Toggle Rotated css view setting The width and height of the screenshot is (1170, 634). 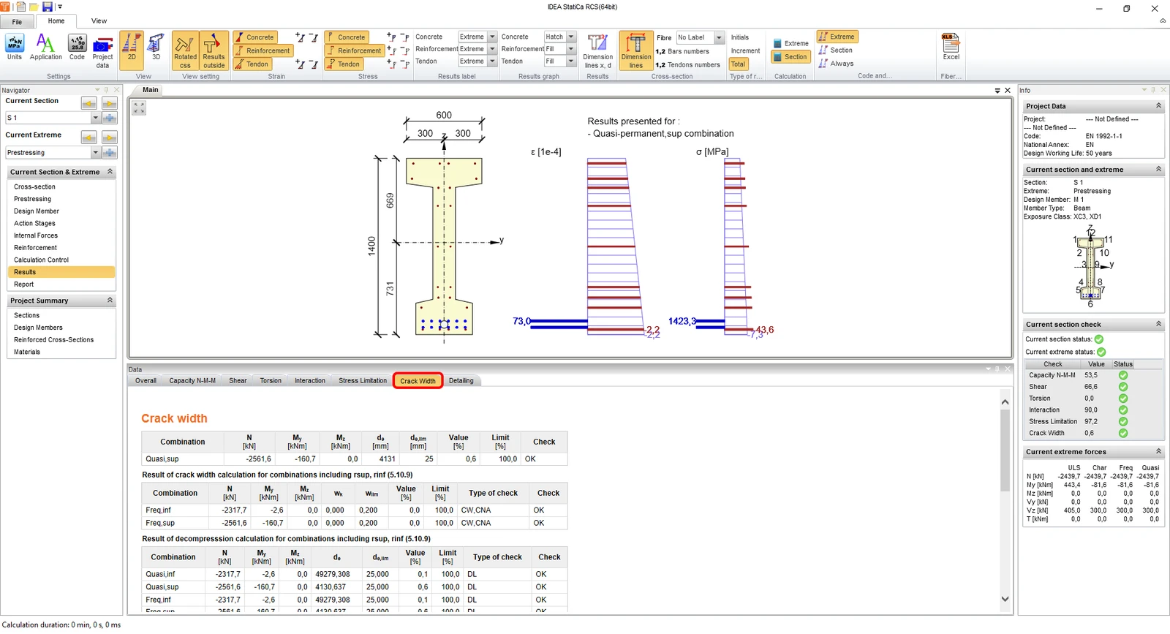(x=185, y=51)
